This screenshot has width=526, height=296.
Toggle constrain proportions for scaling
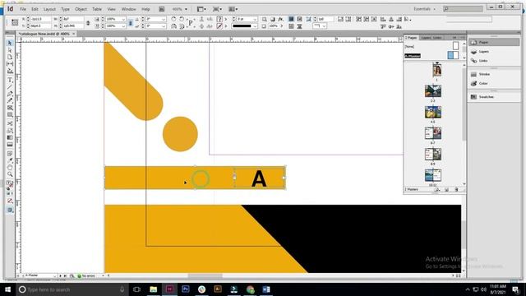tap(131, 23)
